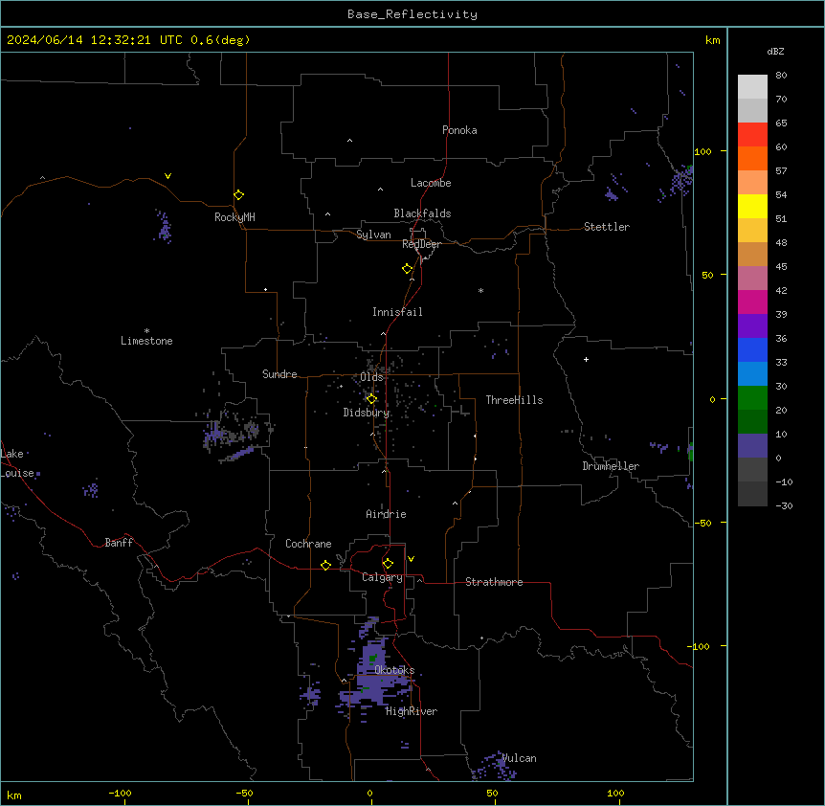Select the indigo 10-0 dBZ legend swatch
This screenshot has height=806, width=825.
(x=752, y=446)
